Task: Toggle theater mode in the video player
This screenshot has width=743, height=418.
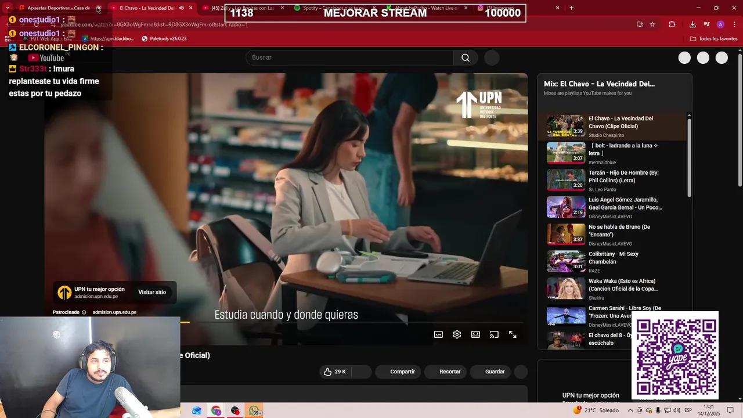Action: tap(475, 334)
